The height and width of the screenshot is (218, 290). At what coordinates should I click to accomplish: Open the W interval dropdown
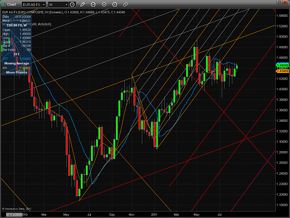click(58, 5)
